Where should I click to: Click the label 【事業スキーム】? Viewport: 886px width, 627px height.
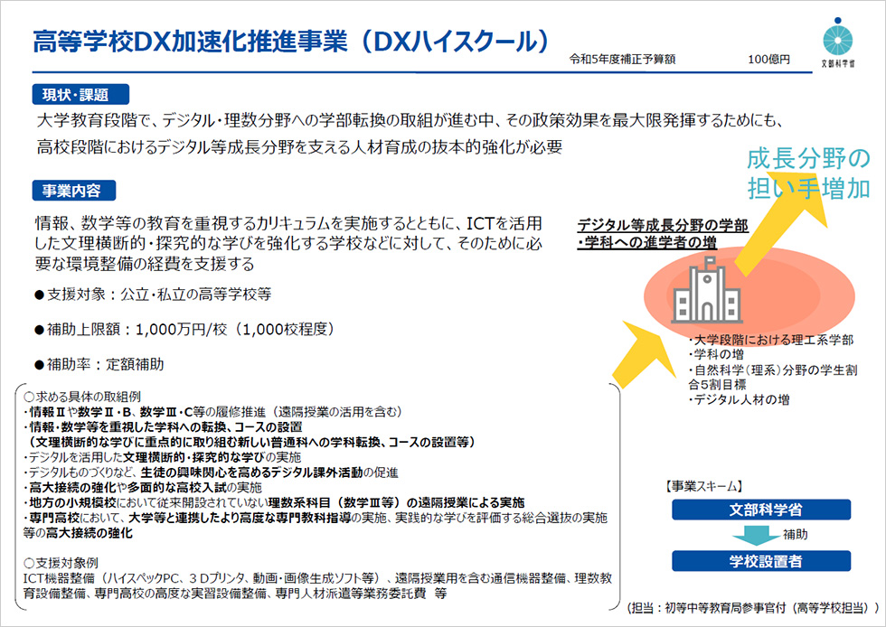(x=703, y=486)
